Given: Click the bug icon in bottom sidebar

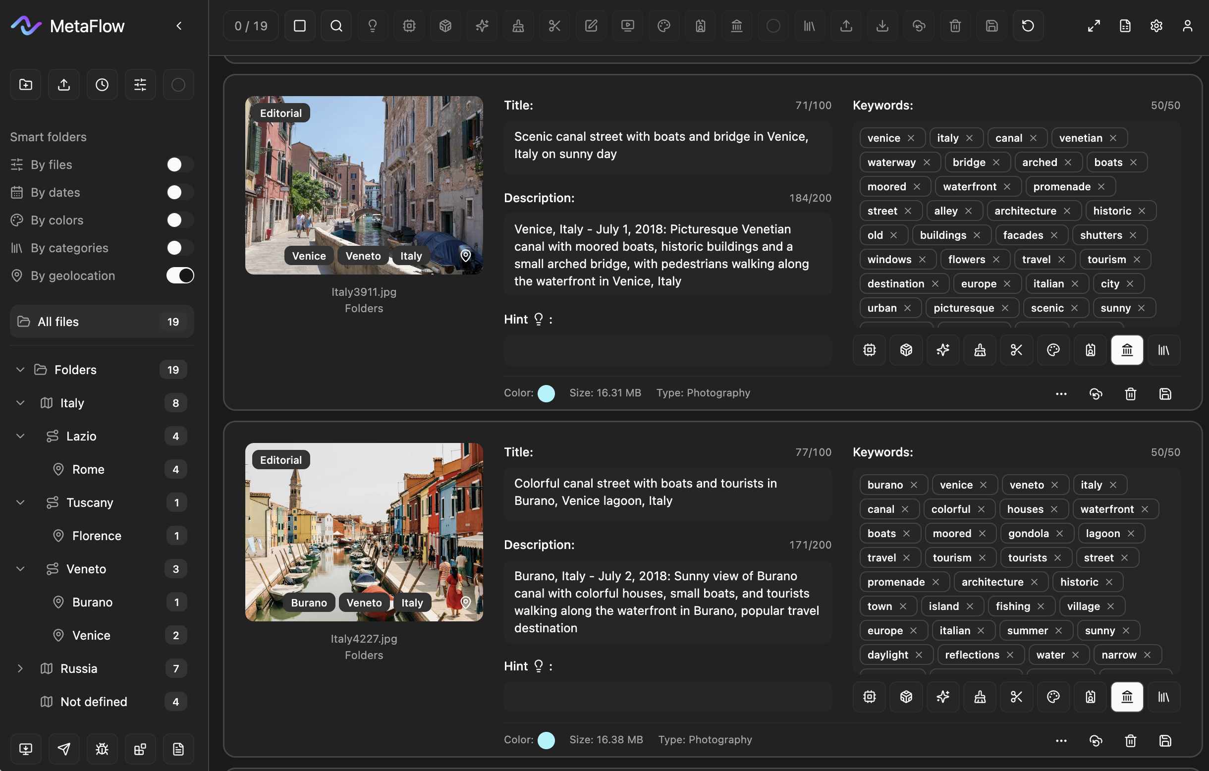Looking at the screenshot, I should (102, 749).
